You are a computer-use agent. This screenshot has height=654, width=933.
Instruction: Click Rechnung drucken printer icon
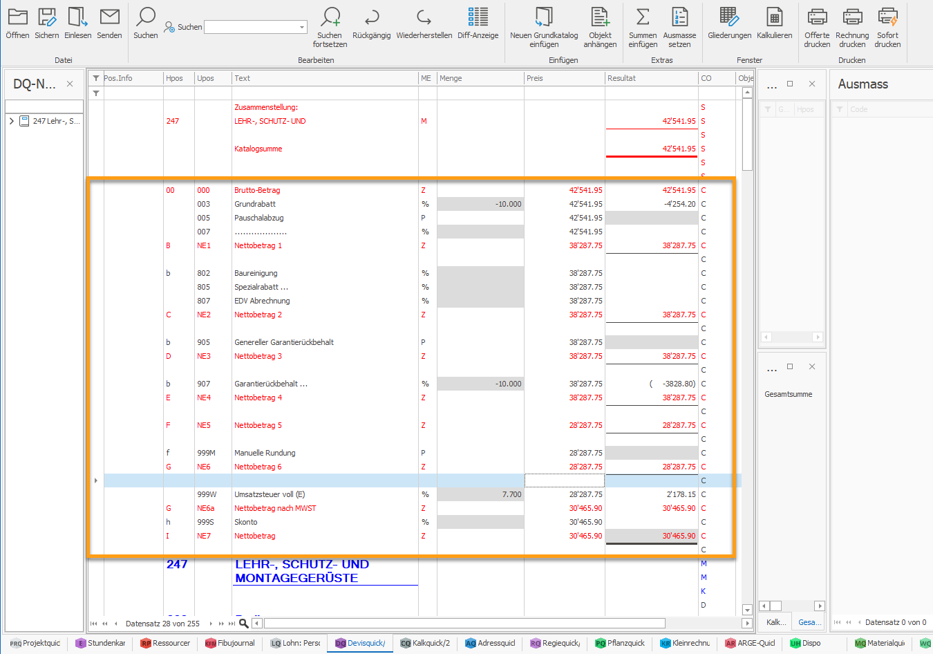pyautogui.click(x=852, y=17)
